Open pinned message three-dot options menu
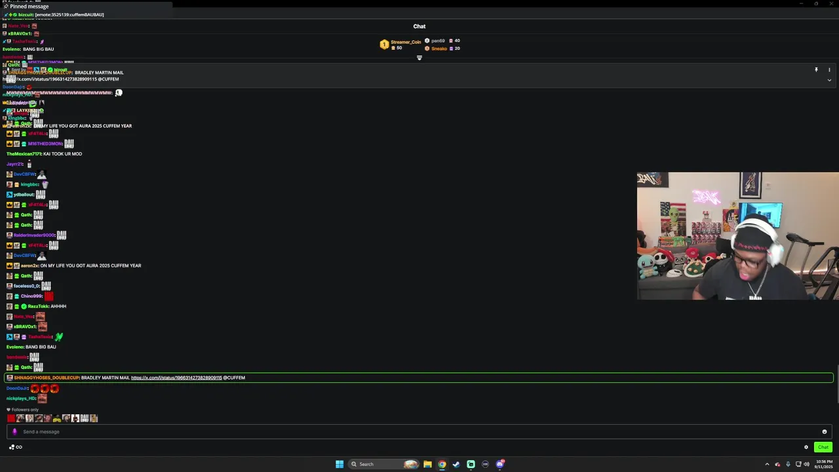This screenshot has height=472, width=839. tap(829, 69)
